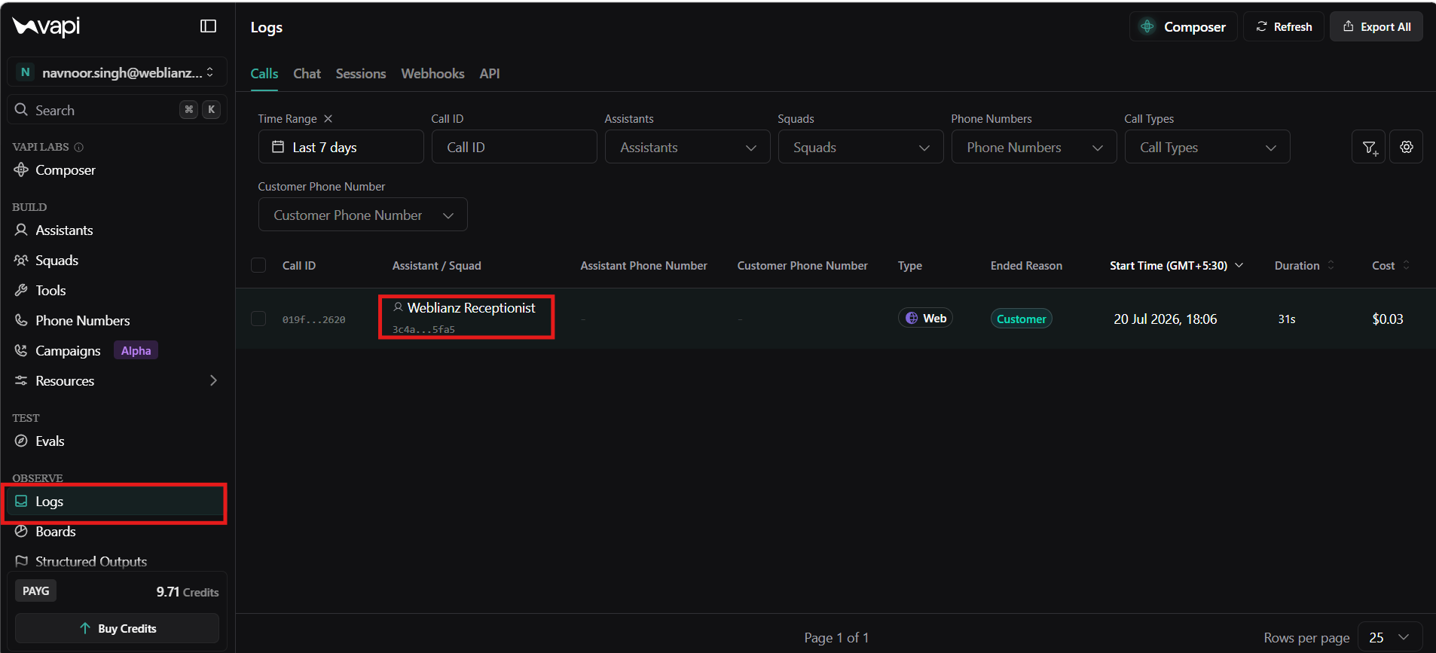
Task: Open the add filter funnel icon
Action: pyautogui.click(x=1369, y=147)
